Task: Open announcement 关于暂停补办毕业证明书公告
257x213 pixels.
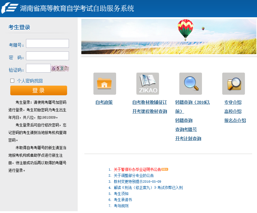Action: click(x=137, y=169)
